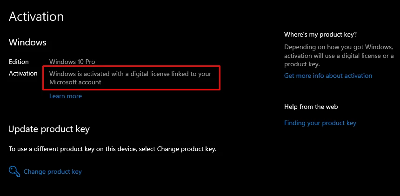The height and width of the screenshot is (196, 400).
Task: Click the 'Depending on how you got Windows' paragraph
Action: click(x=339, y=56)
